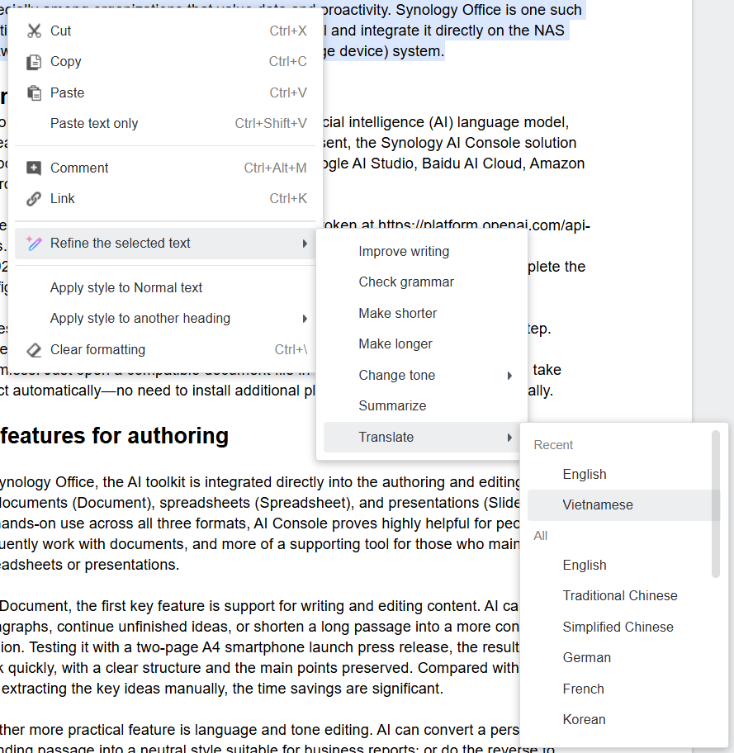Select Summarize from refine menu

pos(392,406)
